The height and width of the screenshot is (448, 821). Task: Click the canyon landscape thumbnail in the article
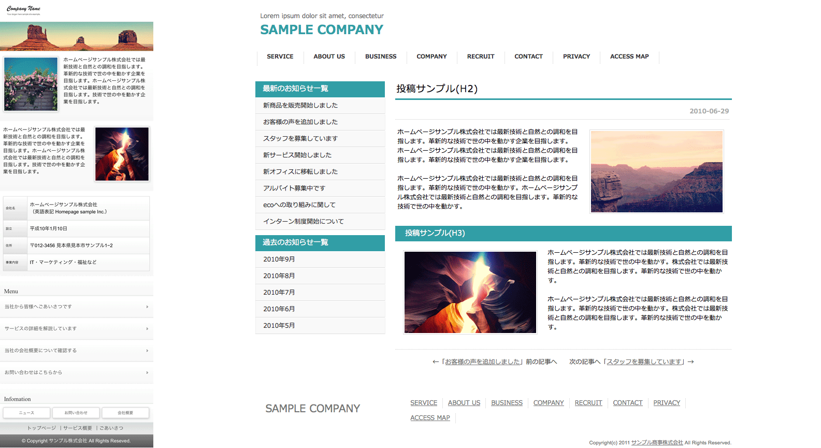656,171
